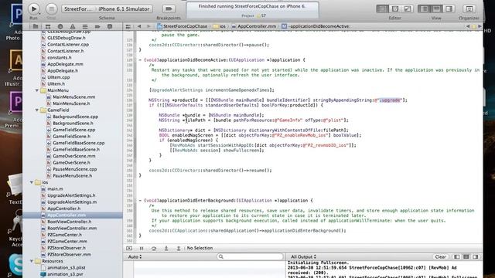
Task: Toggle the Breakpoints button
Action: pos(169,8)
